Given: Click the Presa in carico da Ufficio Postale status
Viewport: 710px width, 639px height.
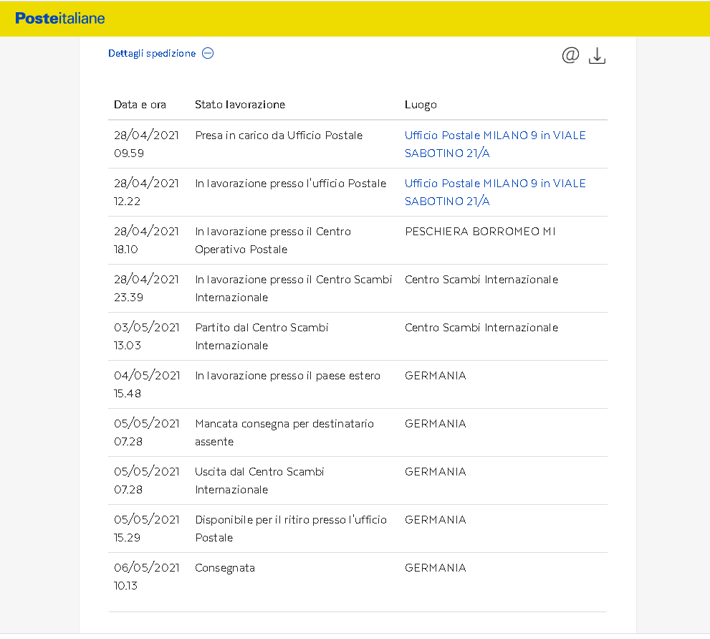Looking at the screenshot, I should tap(279, 136).
